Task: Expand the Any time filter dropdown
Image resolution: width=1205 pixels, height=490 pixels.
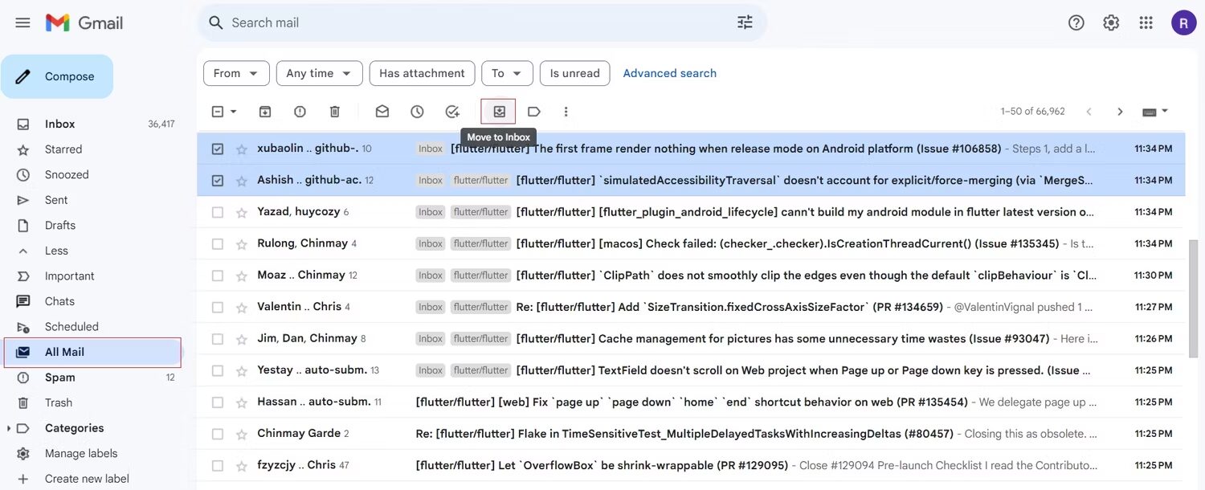Action: pos(319,73)
